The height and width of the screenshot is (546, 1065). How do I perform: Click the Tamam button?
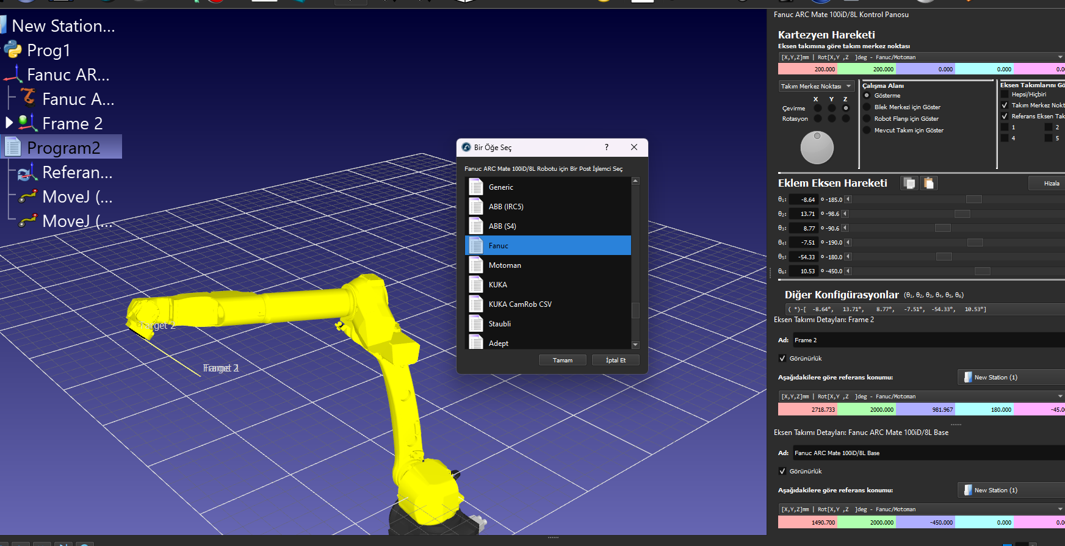coord(562,361)
